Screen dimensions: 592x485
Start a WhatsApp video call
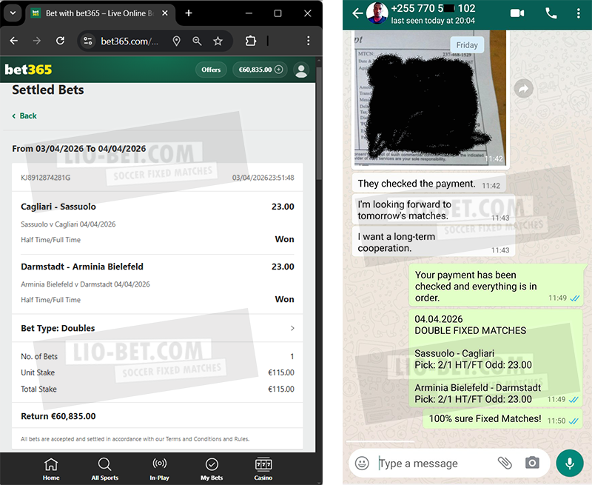517,13
